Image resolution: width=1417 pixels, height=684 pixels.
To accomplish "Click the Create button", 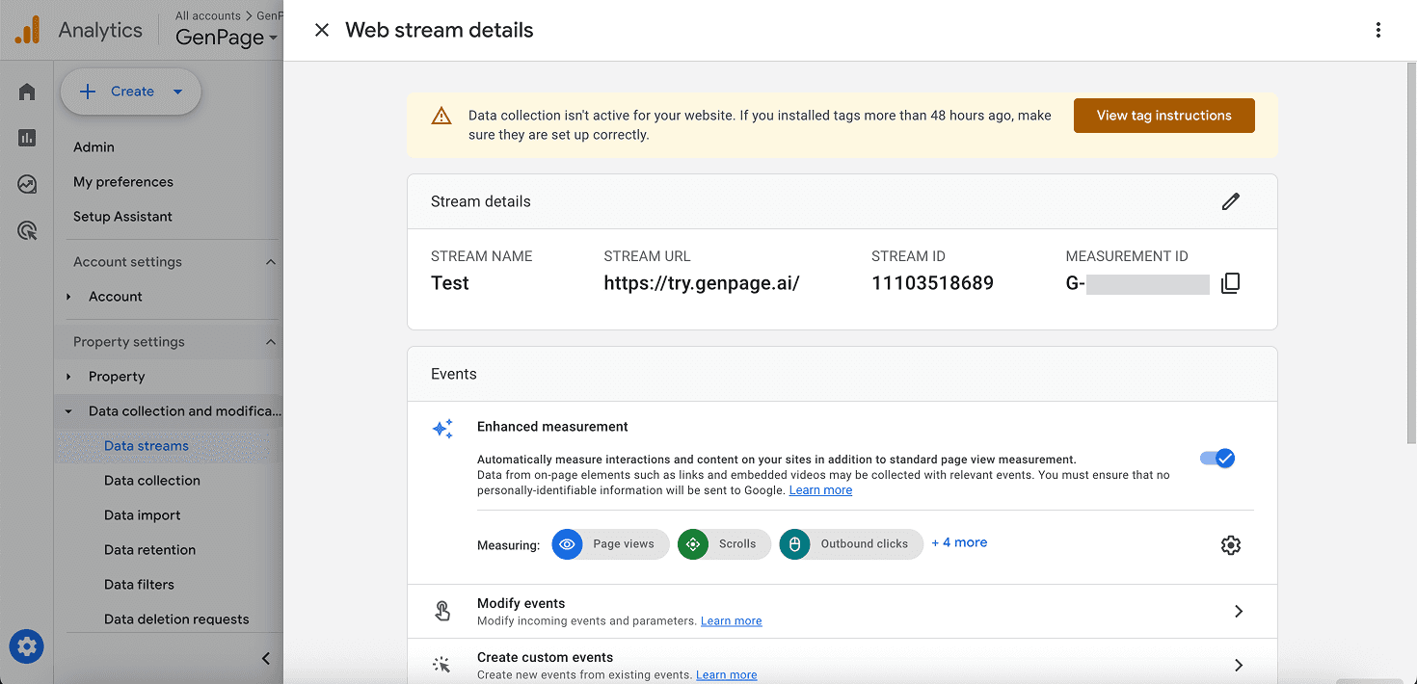I will [131, 92].
